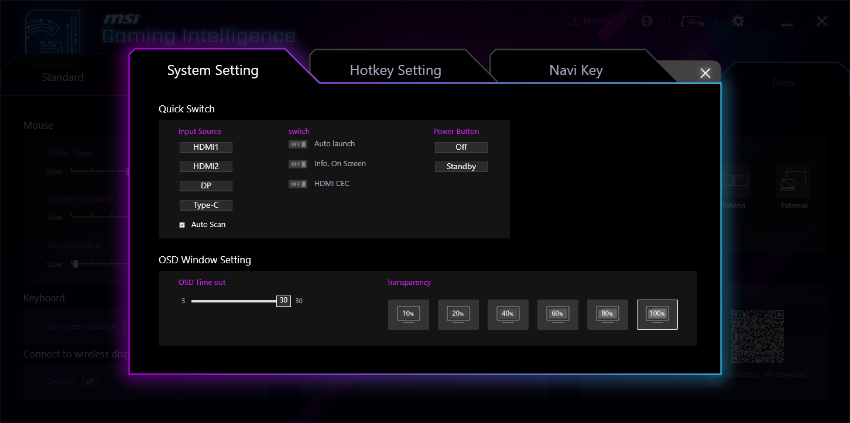850x423 pixels.
Task: Toggle Auto launch switch
Action: point(298,144)
